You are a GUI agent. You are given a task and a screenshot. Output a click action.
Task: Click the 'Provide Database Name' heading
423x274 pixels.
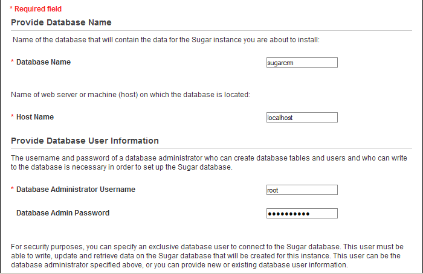click(61, 22)
